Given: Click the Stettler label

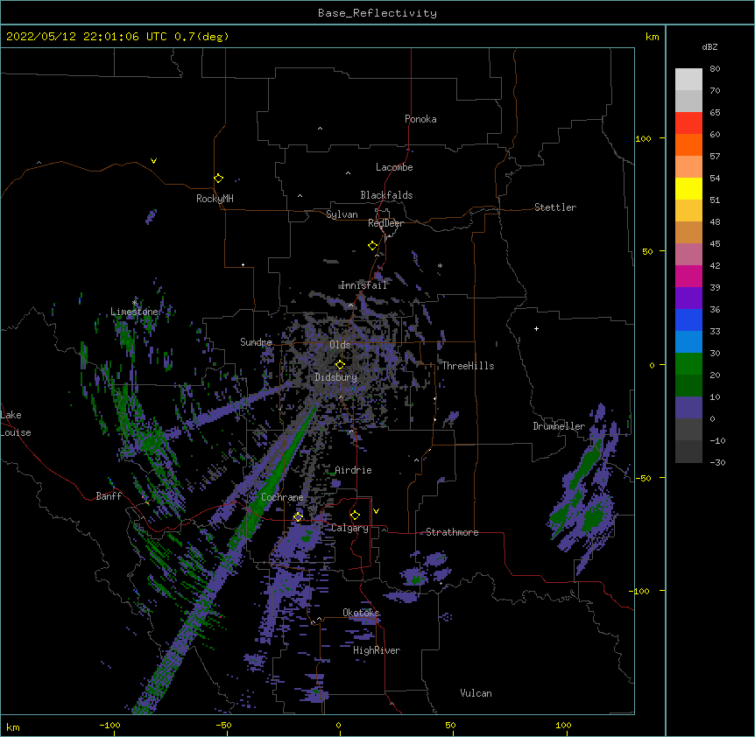Looking at the screenshot, I should pyautogui.click(x=555, y=207).
